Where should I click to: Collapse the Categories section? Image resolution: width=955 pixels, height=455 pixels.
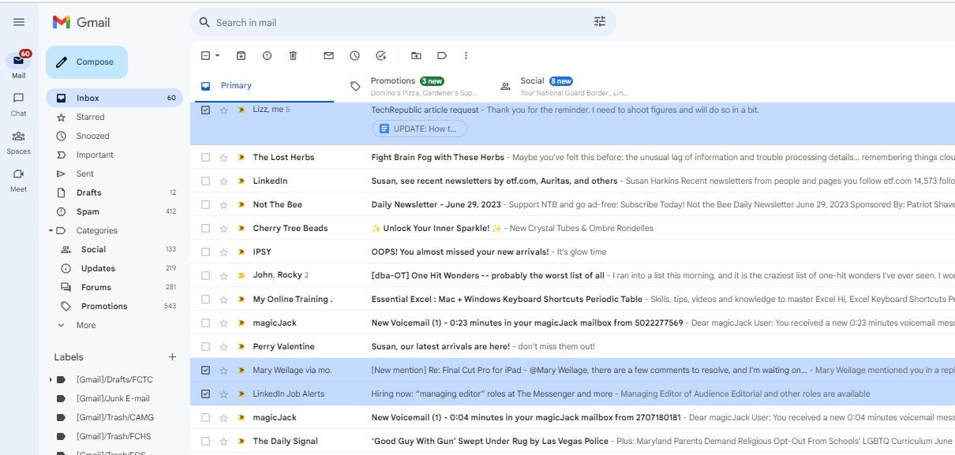[52, 230]
